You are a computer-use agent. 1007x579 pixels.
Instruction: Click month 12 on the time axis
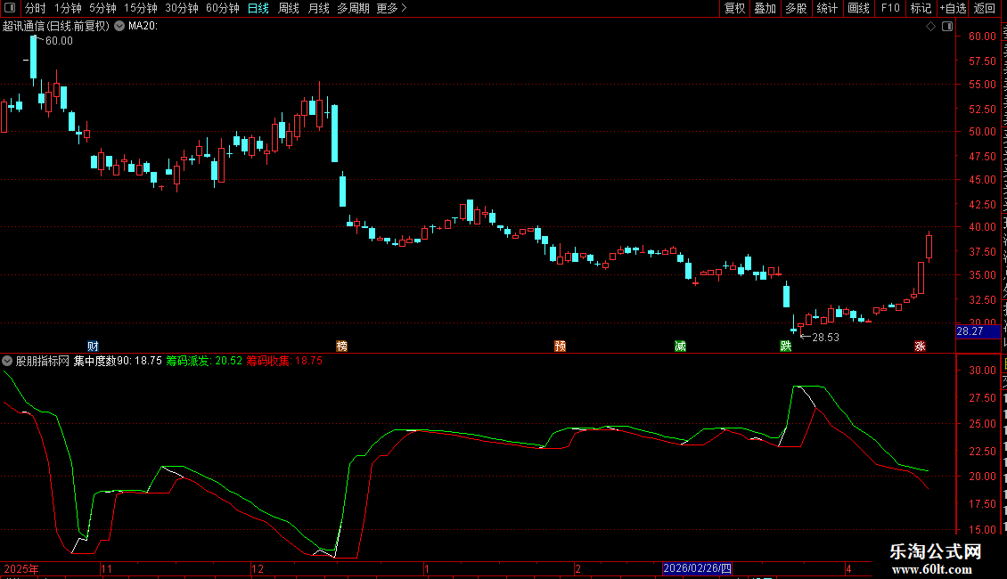pos(258,568)
